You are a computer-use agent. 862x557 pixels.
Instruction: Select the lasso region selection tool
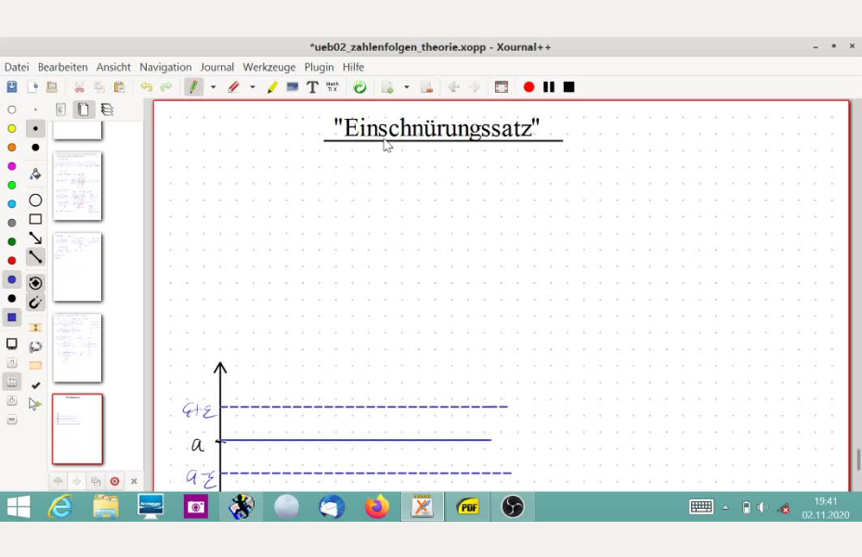click(x=35, y=346)
